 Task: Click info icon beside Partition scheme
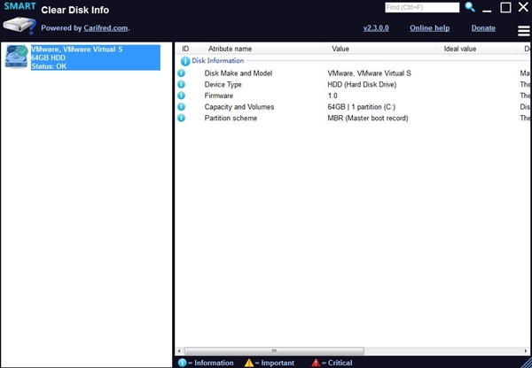pos(182,118)
